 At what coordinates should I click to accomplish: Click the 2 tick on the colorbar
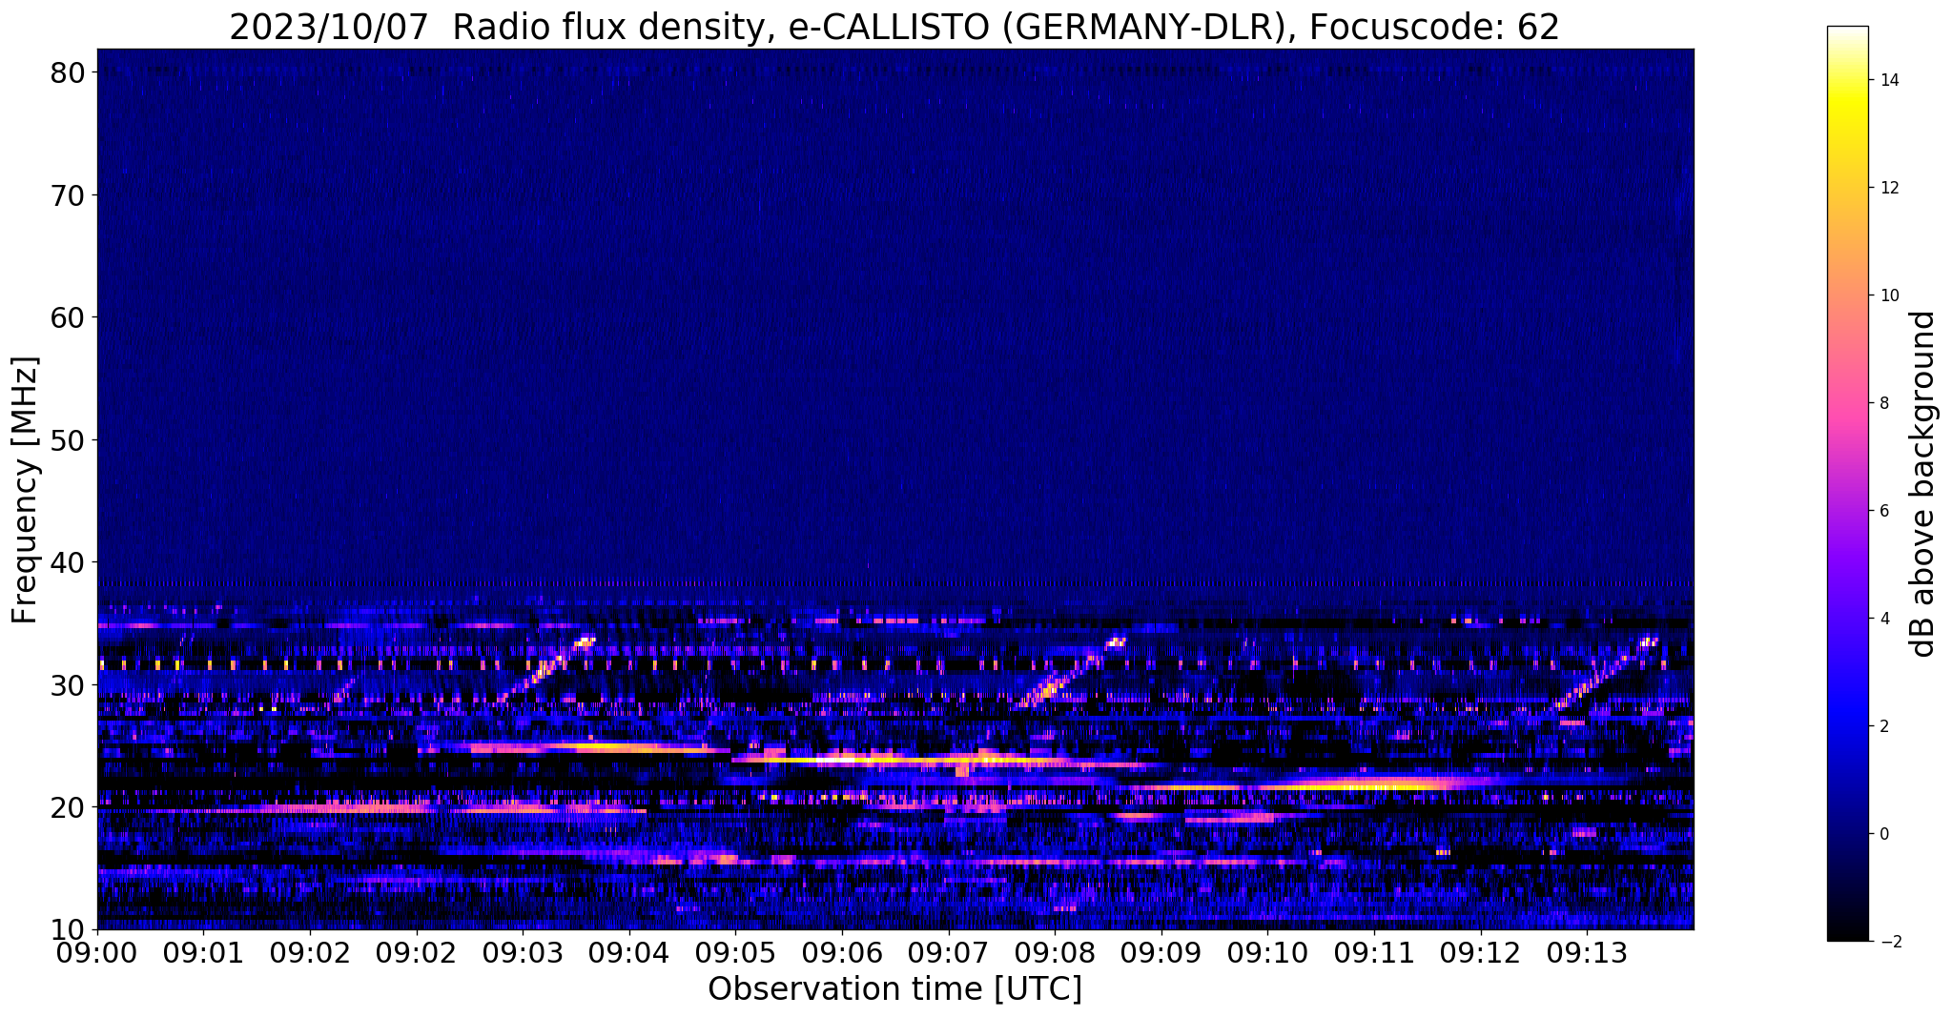pos(1884,726)
